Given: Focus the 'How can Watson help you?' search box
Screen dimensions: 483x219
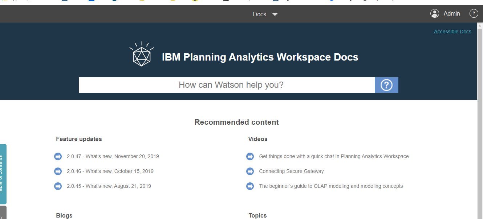Looking at the screenshot, I should pyautogui.click(x=227, y=85).
